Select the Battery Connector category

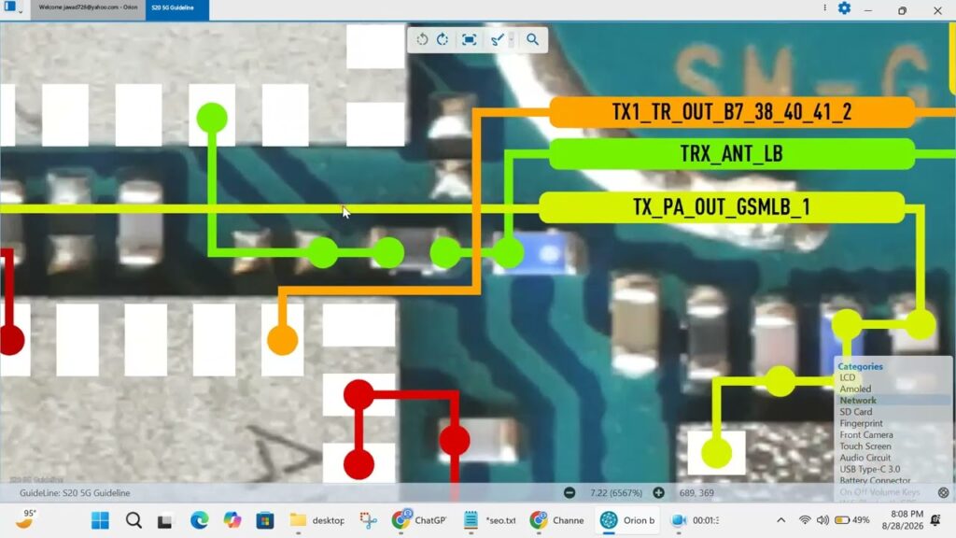(x=875, y=481)
